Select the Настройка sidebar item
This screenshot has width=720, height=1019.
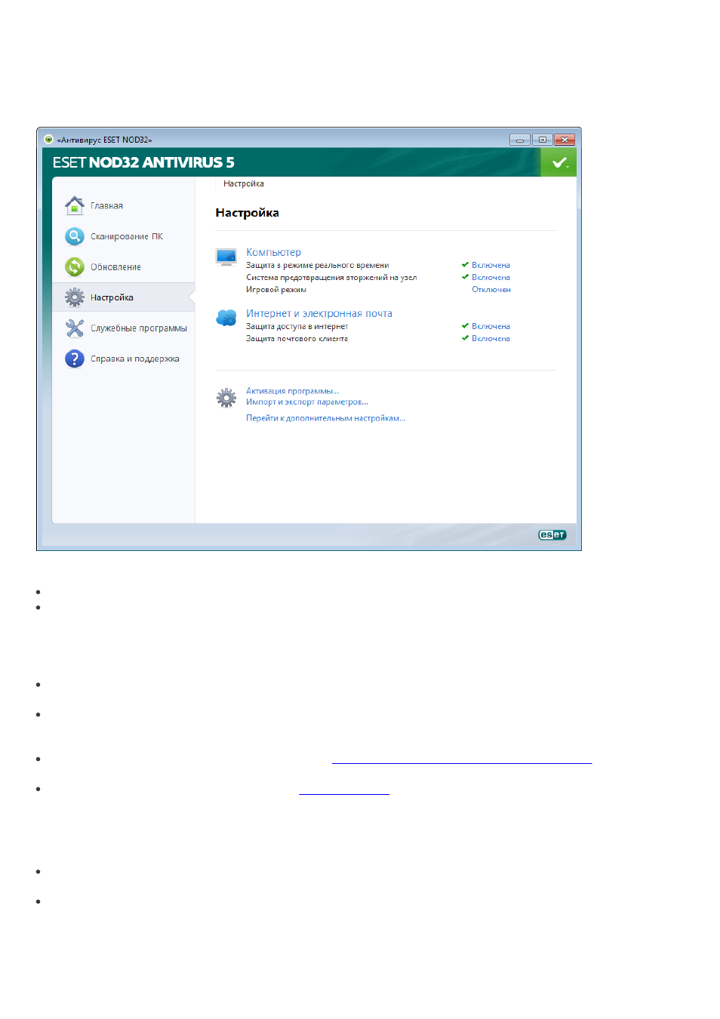point(124,297)
